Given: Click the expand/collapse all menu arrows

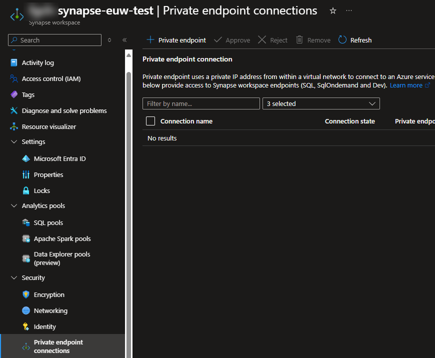Looking at the screenshot, I should click(109, 40).
